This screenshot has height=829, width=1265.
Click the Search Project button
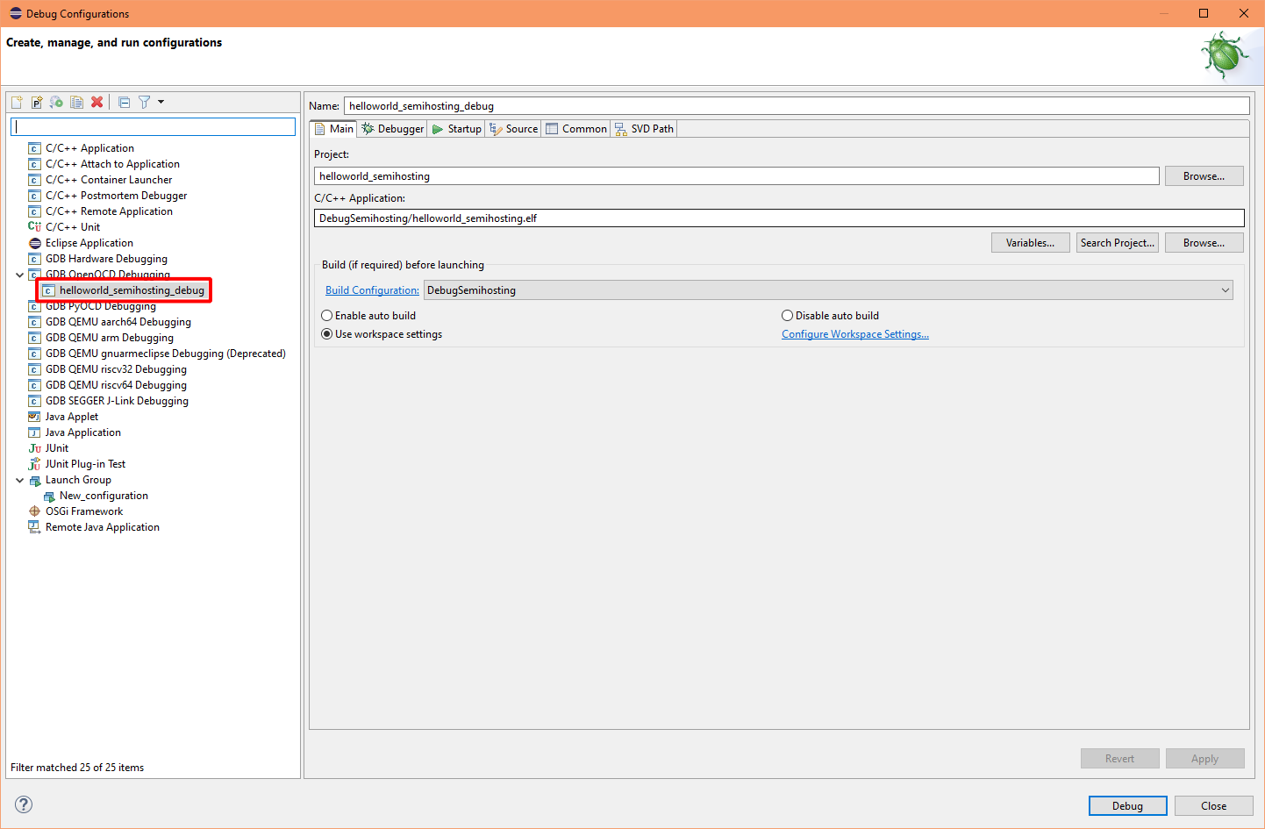(x=1117, y=242)
